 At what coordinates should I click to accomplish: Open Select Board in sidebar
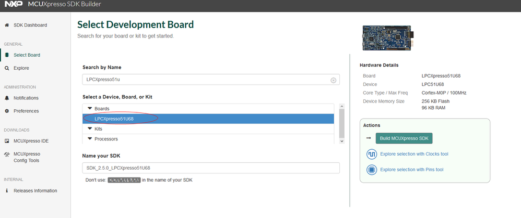[x=26, y=55]
